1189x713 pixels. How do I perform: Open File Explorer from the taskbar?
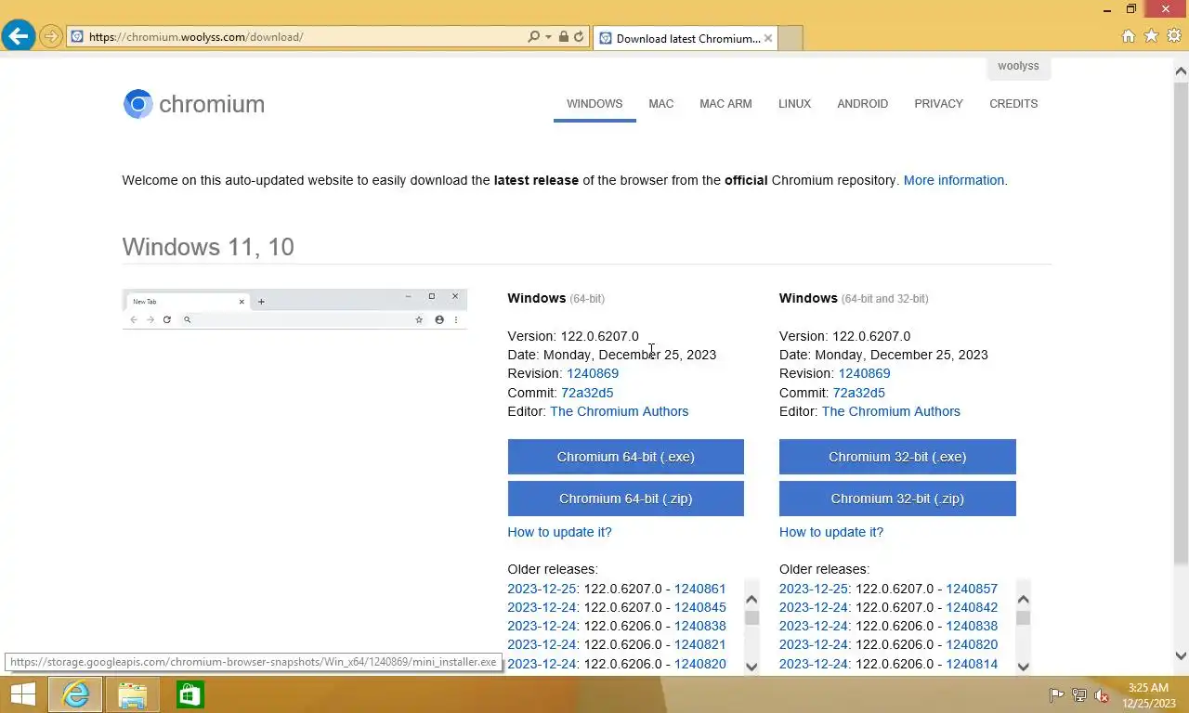132,694
